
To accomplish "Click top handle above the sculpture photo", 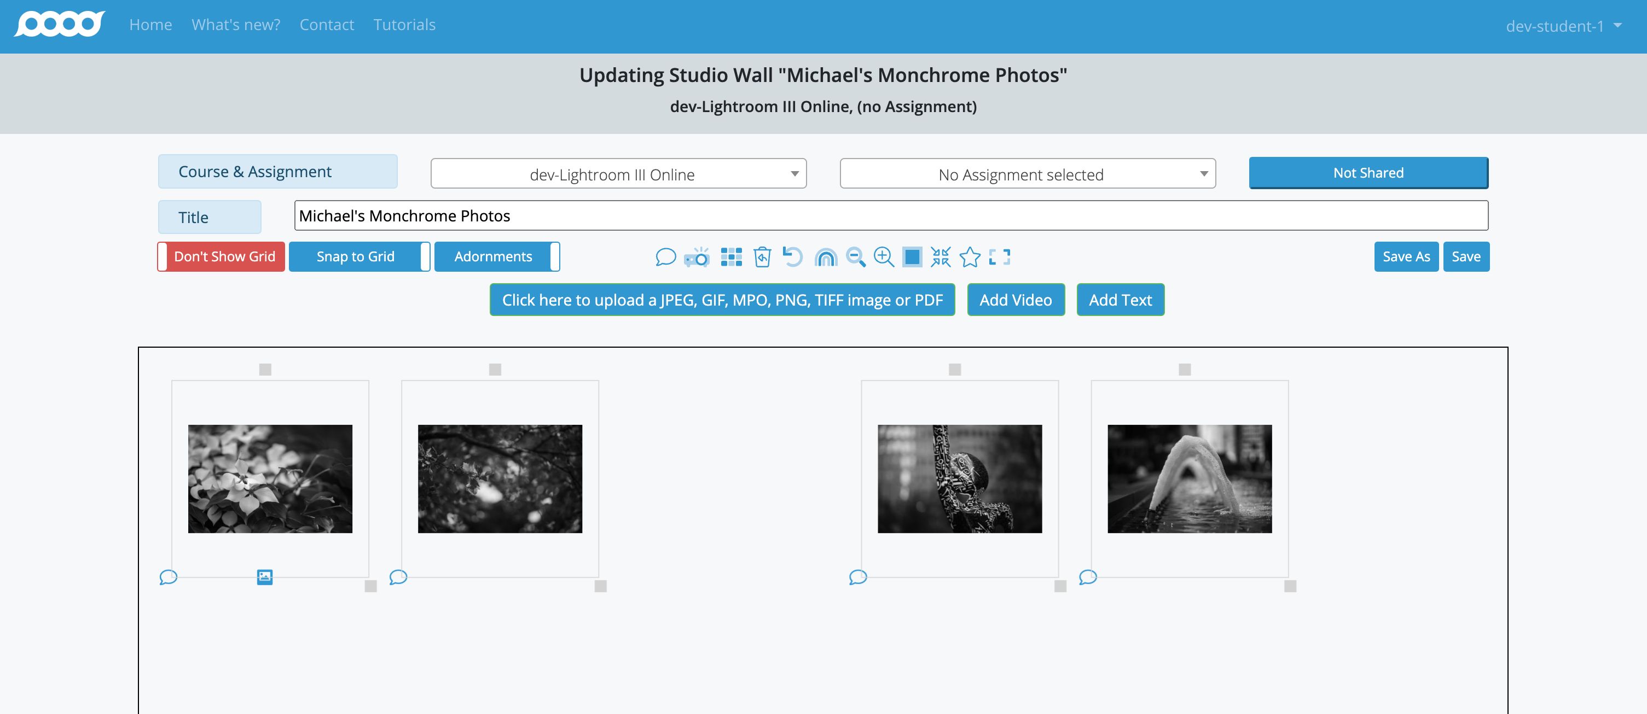I will (955, 369).
